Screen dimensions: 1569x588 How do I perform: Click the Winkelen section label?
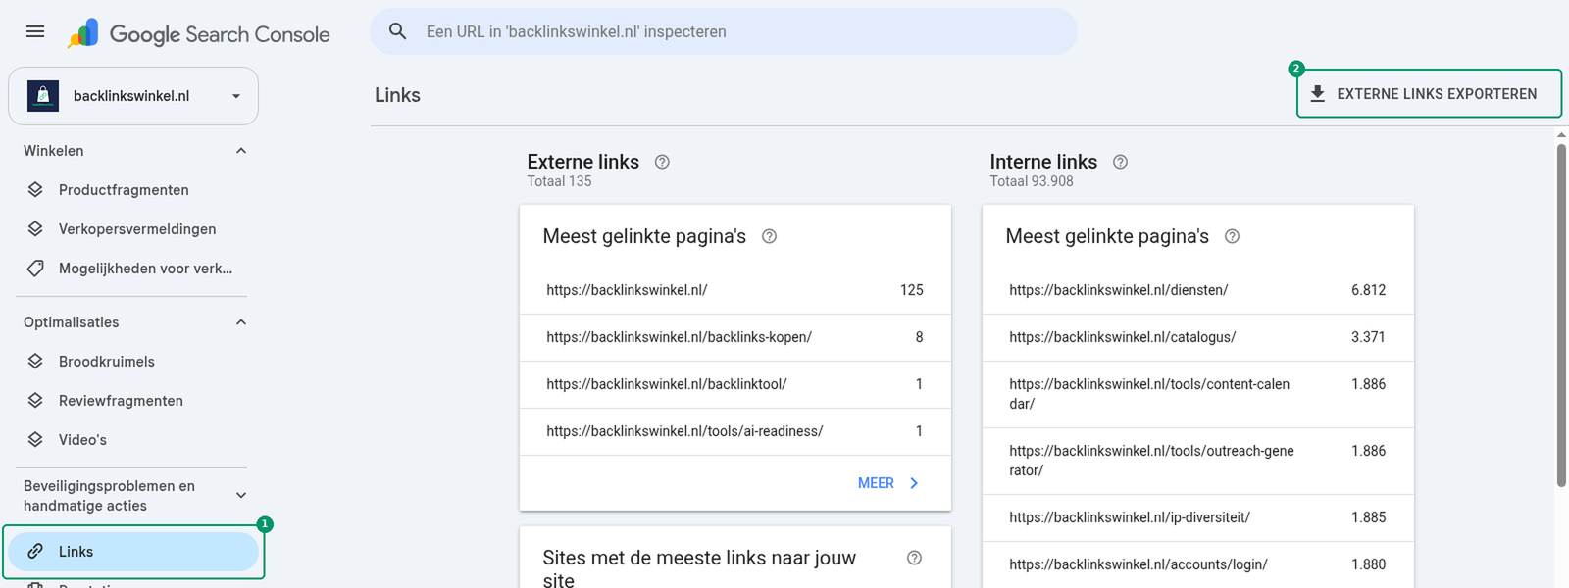coord(54,151)
